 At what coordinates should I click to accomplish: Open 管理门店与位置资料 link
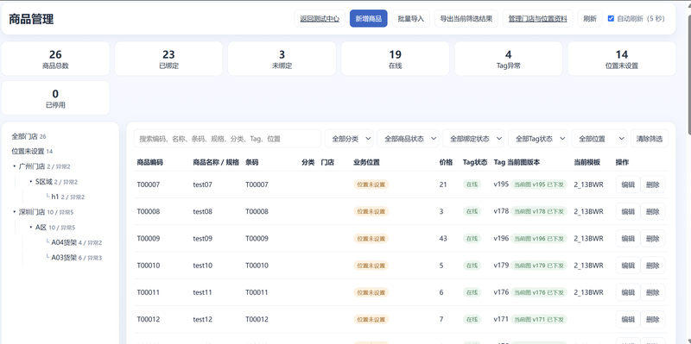tap(537, 18)
